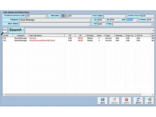Click the Save button with floppy disk

point(103,101)
